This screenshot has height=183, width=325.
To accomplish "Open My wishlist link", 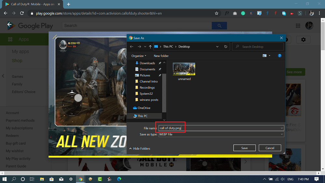I will [15, 151].
